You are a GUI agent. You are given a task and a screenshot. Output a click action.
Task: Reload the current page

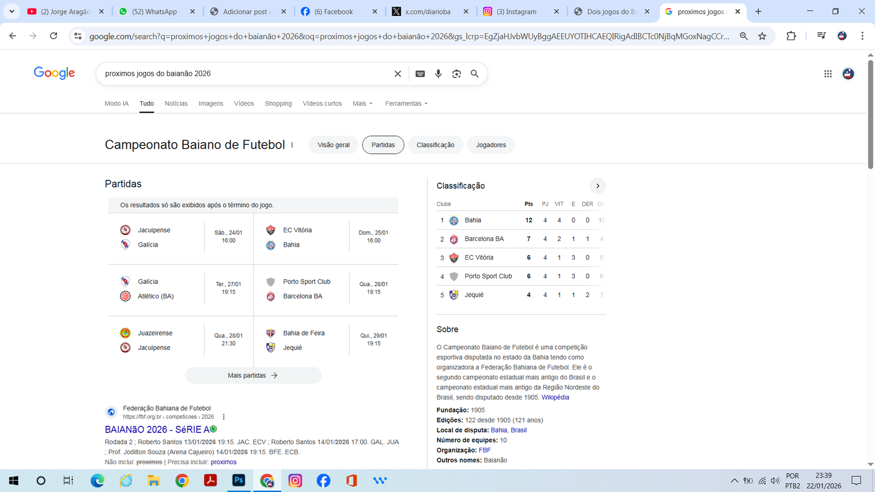click(x=54, y=36)
